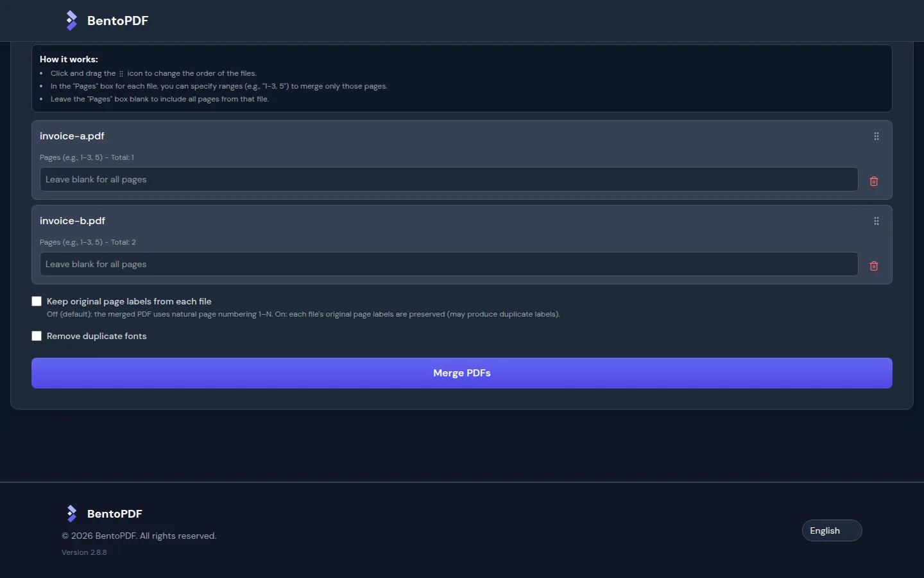Focus the pages field for invoice-b.pdf

(449, 264)
